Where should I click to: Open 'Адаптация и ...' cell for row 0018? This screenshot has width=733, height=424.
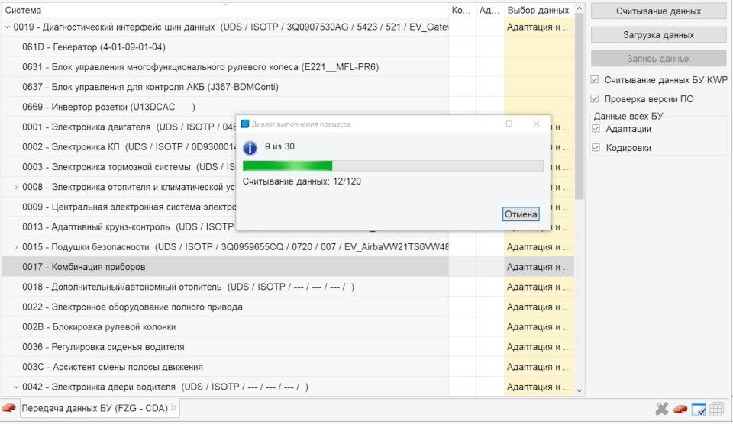[539, 287]
